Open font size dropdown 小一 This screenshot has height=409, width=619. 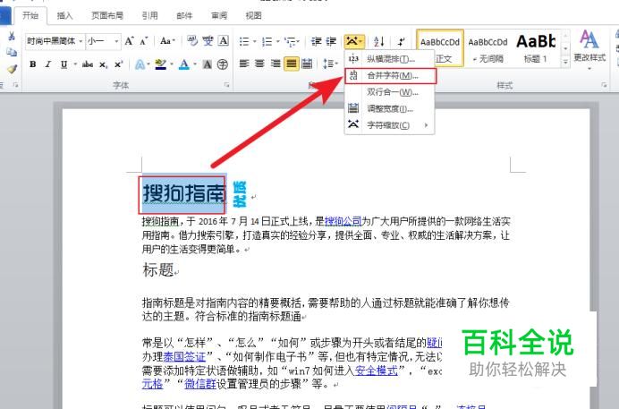tap(116, 41)
